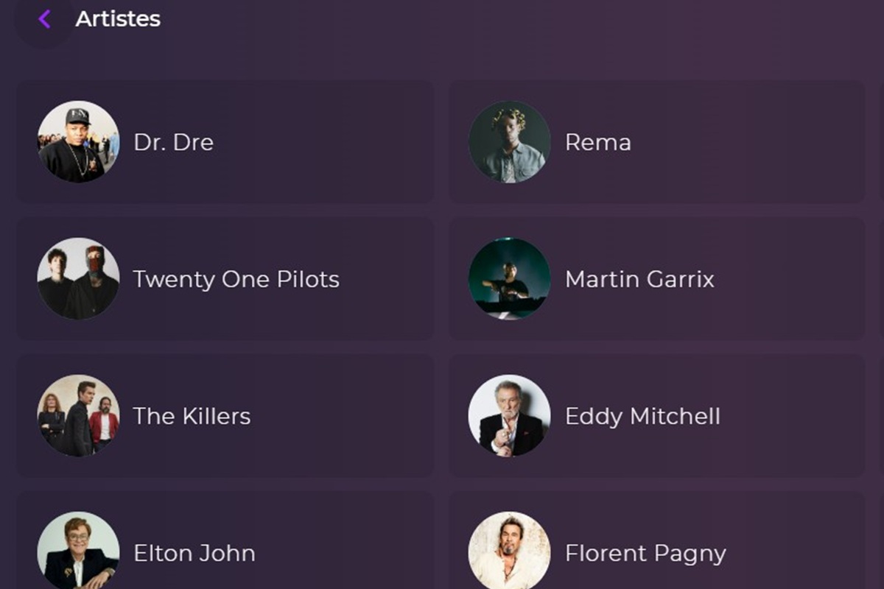884x589 pixels.
Task: Click The Killers' band photo
Action: click(77, 415)
